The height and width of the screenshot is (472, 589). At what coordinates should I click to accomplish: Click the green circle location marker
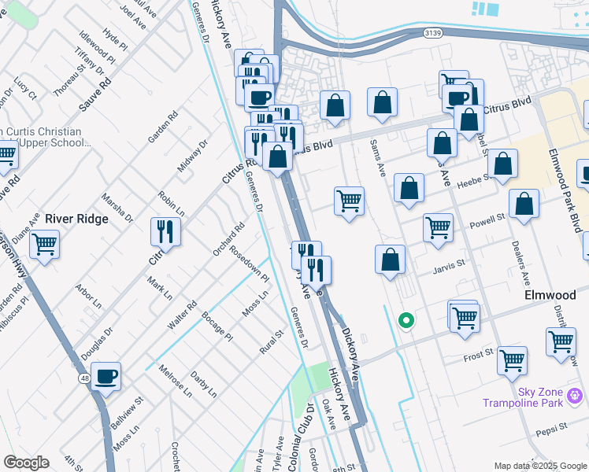pyautogui.click(x=406, y=320)
